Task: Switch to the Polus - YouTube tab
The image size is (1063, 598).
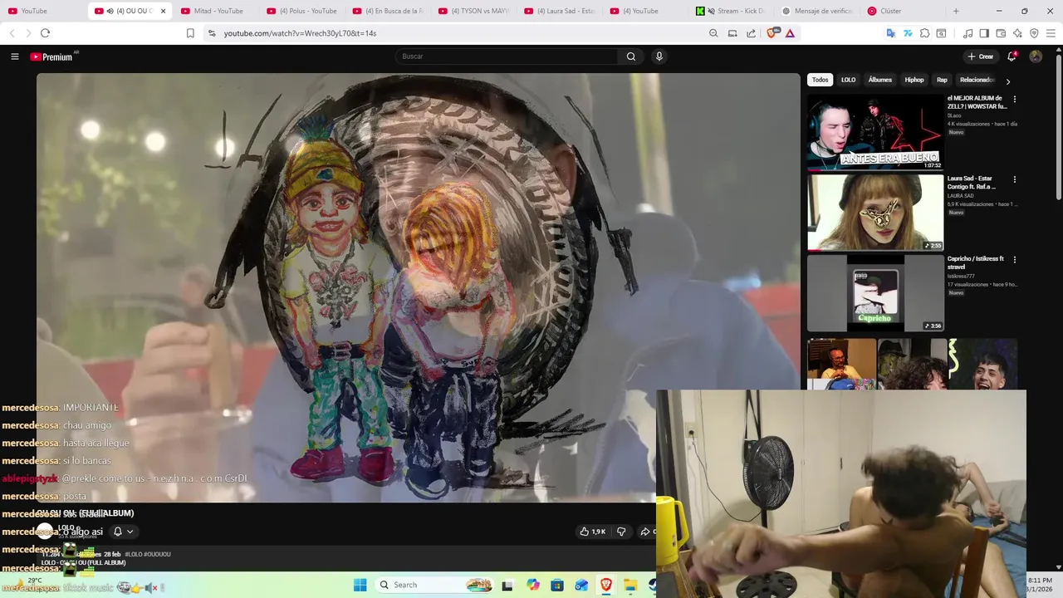Action: click(301, 11)
